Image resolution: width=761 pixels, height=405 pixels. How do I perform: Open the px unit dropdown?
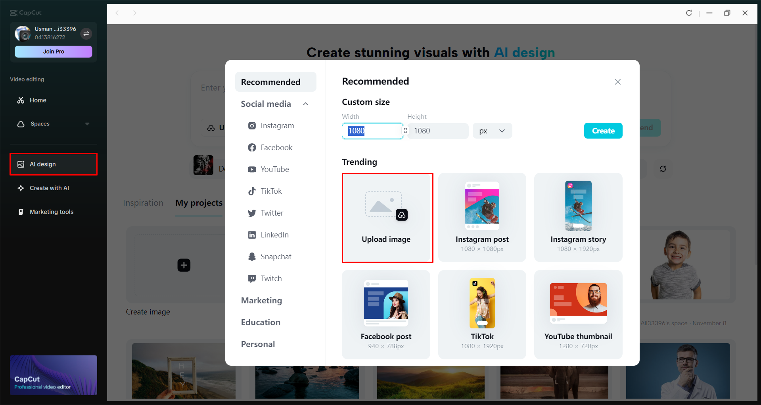click(x=492, y=131)
